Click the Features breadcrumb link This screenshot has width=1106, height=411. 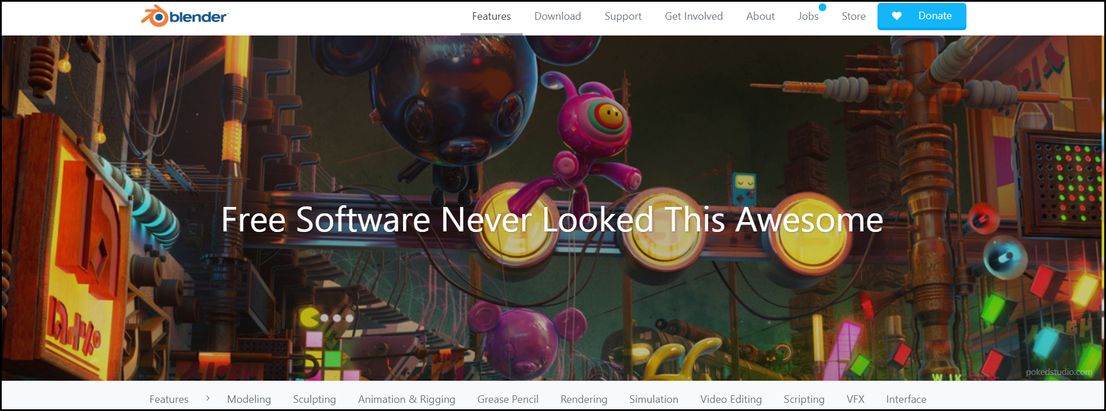169,399
